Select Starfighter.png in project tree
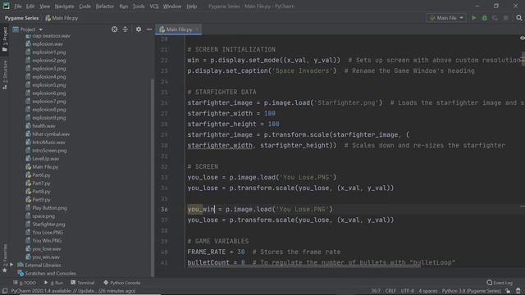This screenshot has height=295, width=525. click(x=48, y=224)
